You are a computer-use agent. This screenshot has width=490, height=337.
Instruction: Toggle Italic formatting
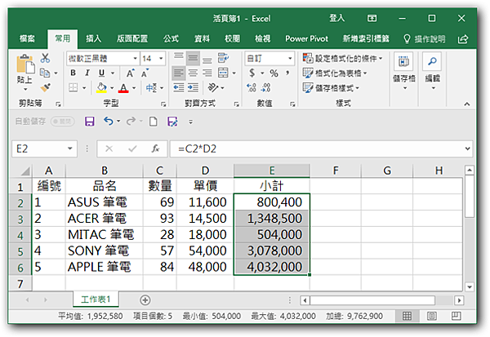coord(87,73)
